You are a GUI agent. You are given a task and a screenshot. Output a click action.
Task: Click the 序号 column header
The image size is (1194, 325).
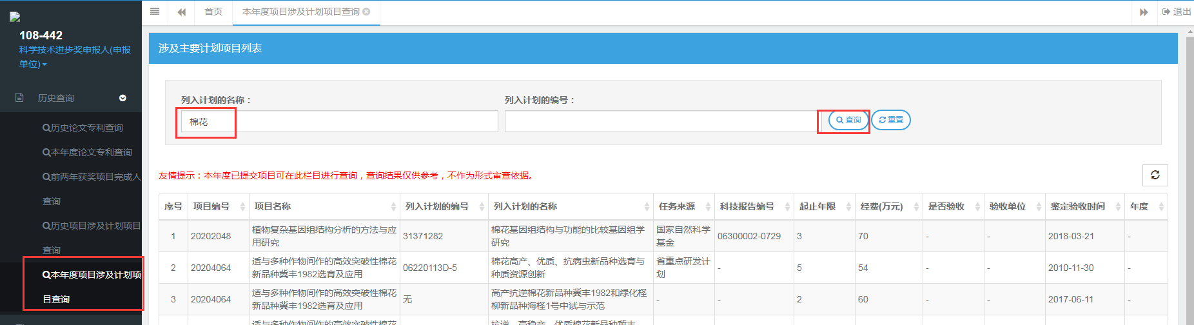coord(173,206)
